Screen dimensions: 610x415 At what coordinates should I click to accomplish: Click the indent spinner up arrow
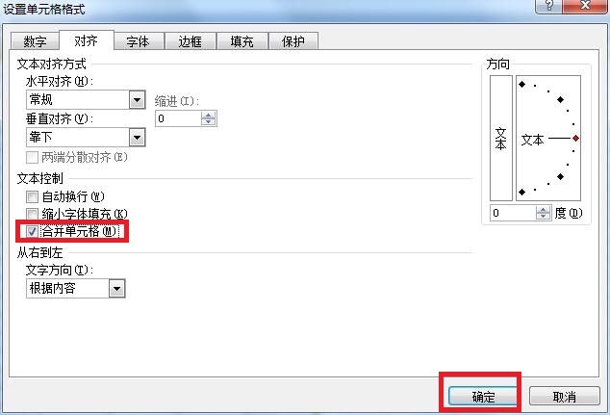click(209, 116)
